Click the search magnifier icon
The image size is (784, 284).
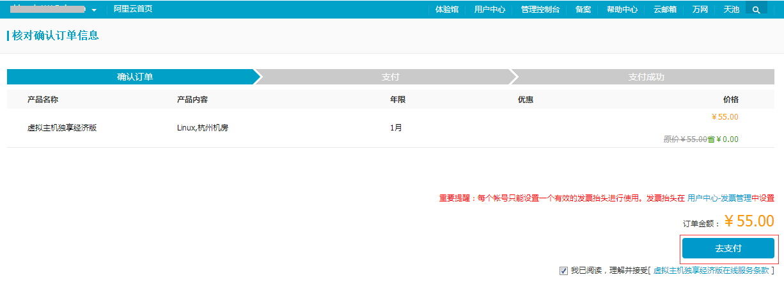[757, 10]
